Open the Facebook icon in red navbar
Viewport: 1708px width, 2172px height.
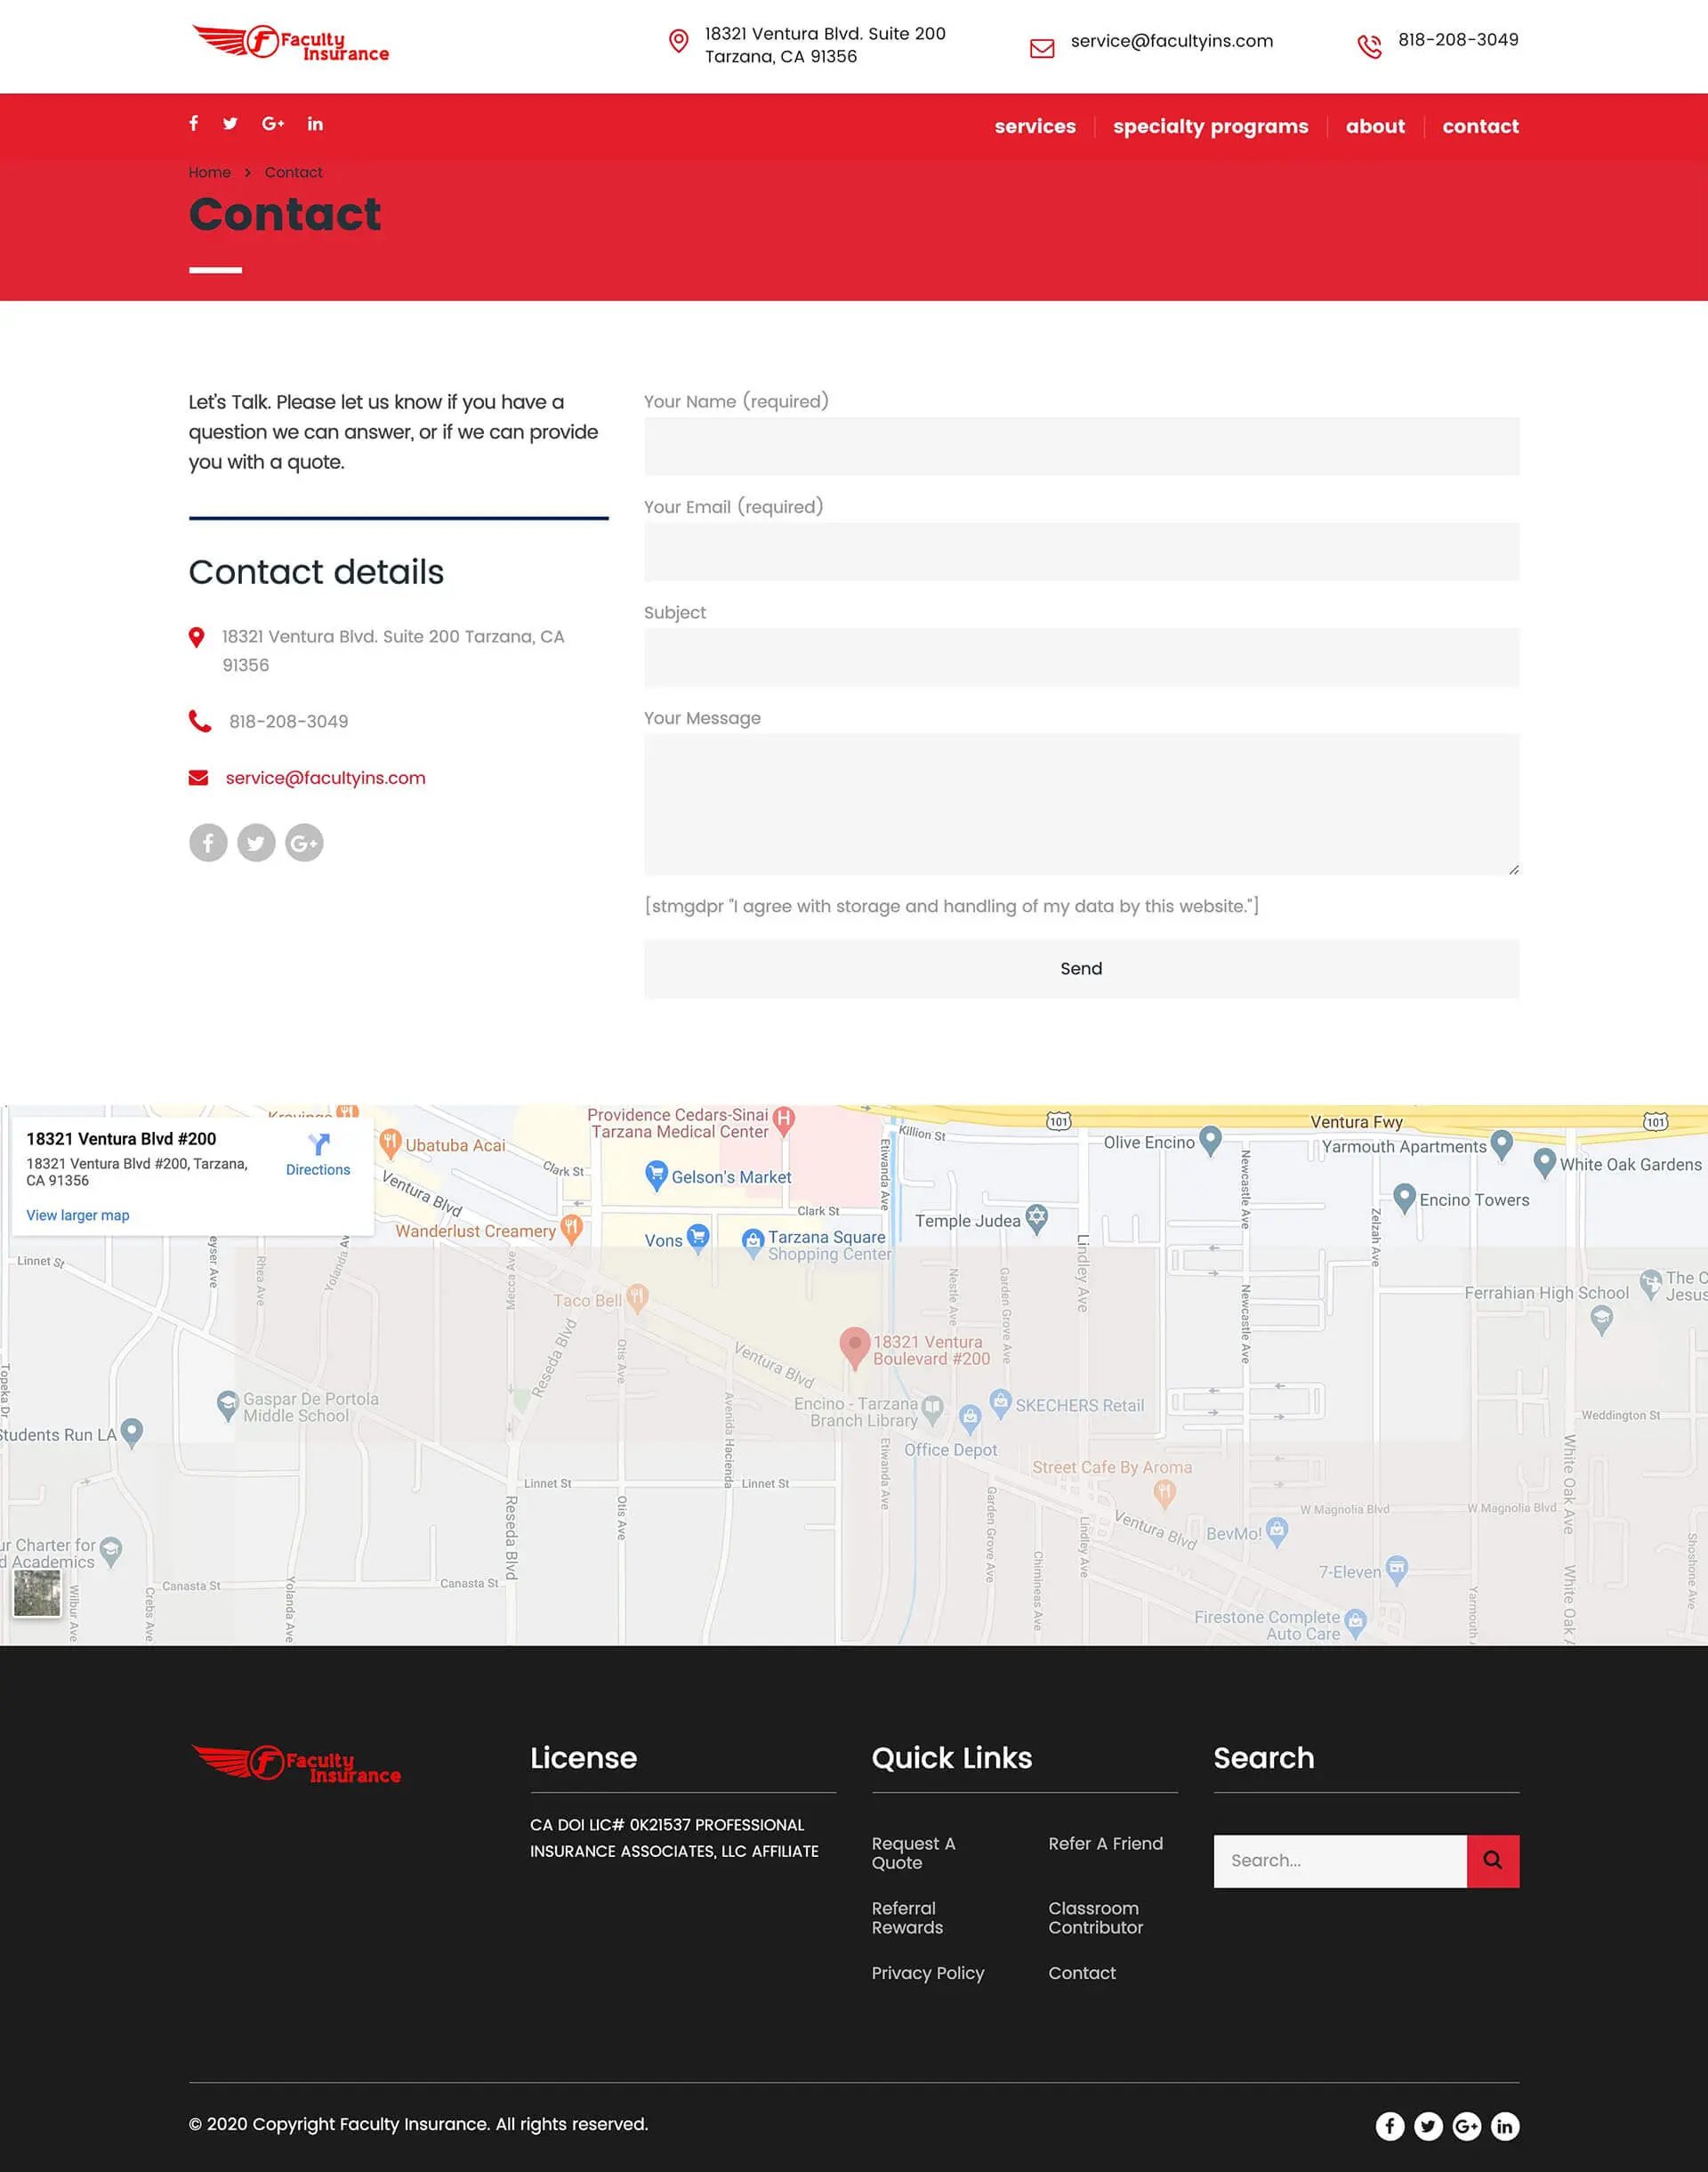(x=193, y=123)
